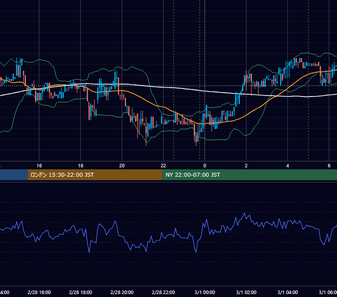Screen dimensions: 337x297
Task: Click the hour label 22 on time axis
Action: click(164, 166)
